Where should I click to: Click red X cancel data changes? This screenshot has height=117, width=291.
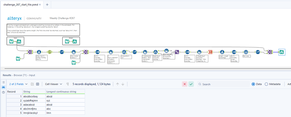pos(184,84)
